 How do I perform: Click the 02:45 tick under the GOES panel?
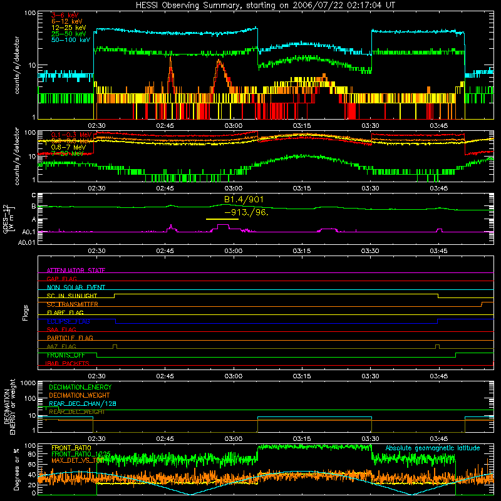165,251
